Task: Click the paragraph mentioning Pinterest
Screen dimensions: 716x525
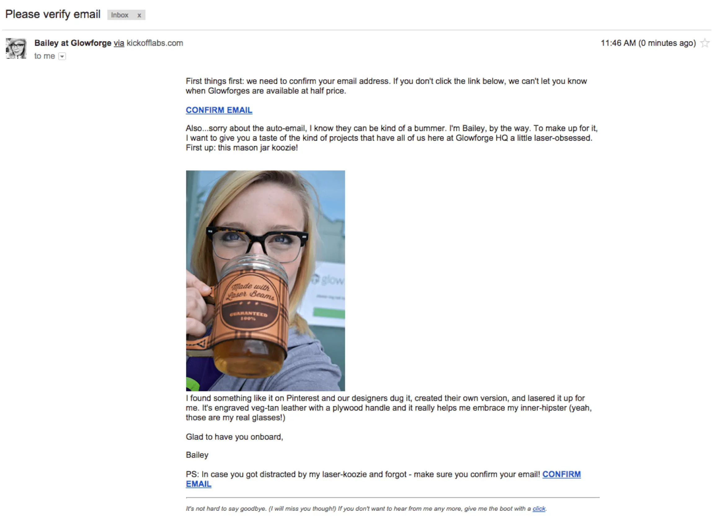Action: (389, 408)
